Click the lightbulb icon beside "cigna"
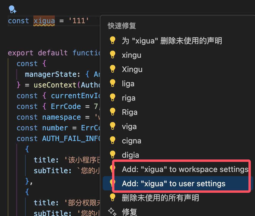The height and width of the screenshot is (216, 255). pos(113,140)
